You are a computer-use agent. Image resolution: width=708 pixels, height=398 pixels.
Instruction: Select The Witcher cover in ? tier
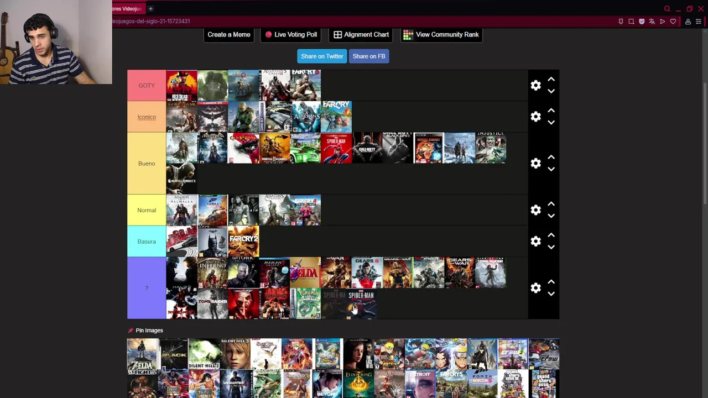243,273
